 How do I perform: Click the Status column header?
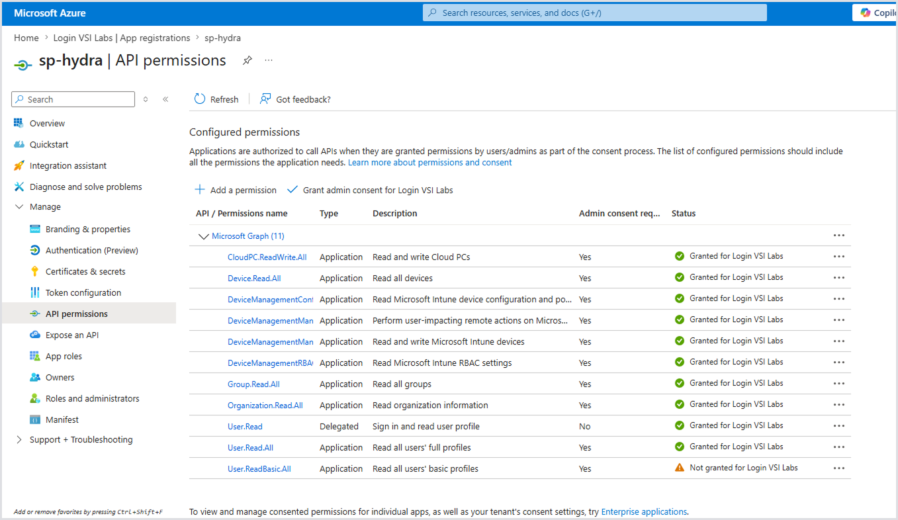(x=684, y=214)
